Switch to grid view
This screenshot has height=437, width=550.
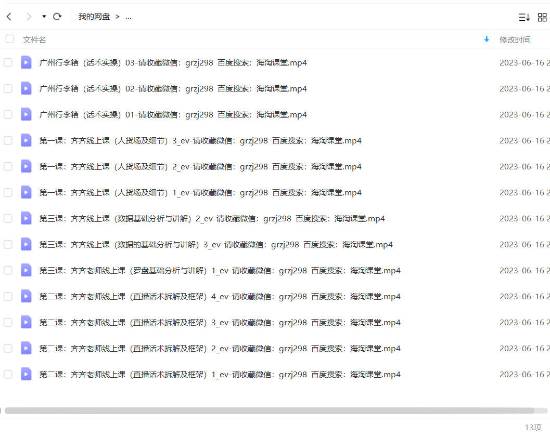(x=542, y=17)
